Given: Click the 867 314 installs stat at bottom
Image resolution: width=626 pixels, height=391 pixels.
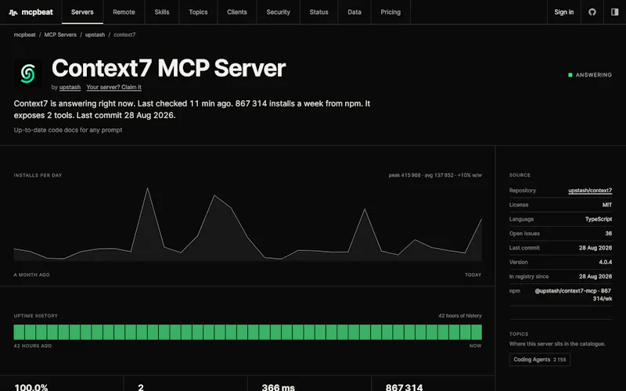Looking at the screenshot, I should tap(404, 387).
